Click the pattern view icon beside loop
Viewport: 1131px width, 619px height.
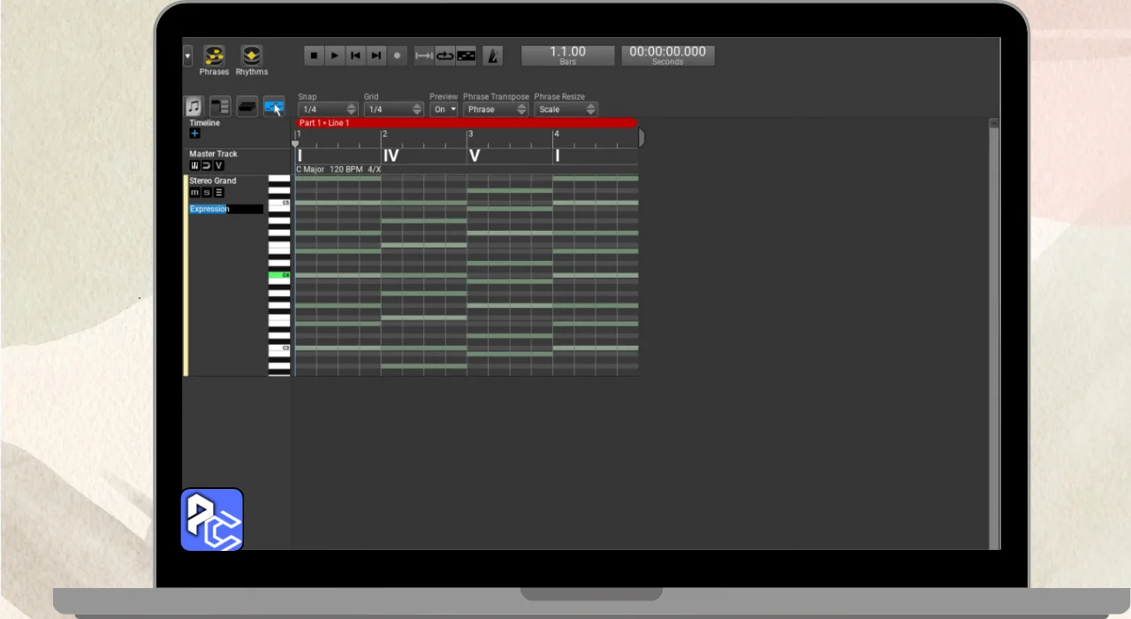[x=466, y=56]
